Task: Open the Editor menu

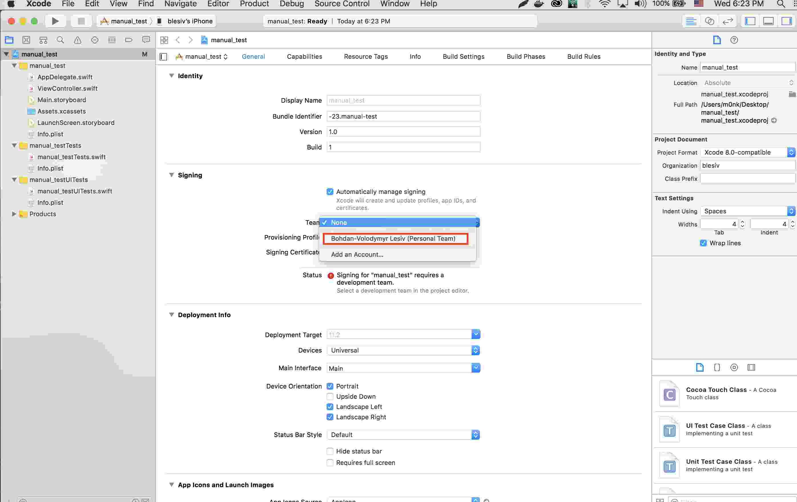Action: tap(218, 5)
